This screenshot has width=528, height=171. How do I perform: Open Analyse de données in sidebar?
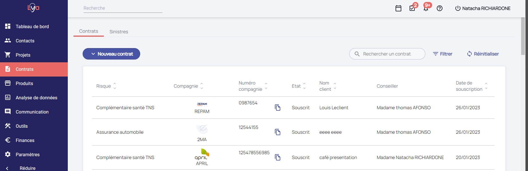coord(36,98)
